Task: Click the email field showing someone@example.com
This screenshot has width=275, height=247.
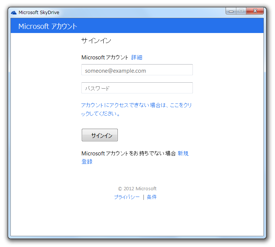Action: (137, 70)
